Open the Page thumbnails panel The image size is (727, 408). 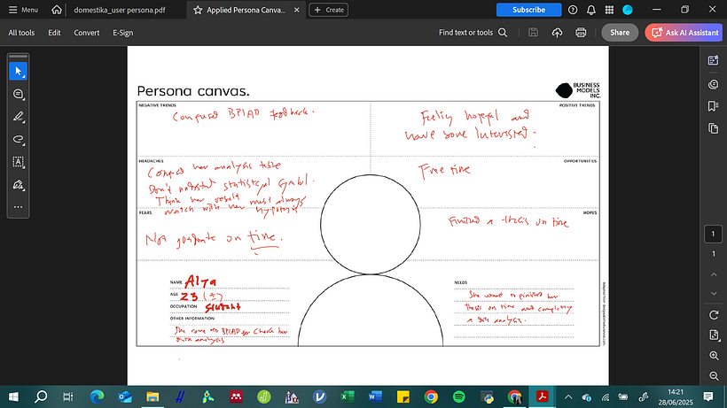(713, 128)
